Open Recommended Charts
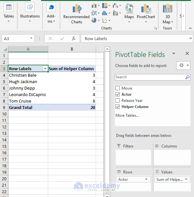Image resolution: width=194 pixels, height=197 pixels. 77,14
